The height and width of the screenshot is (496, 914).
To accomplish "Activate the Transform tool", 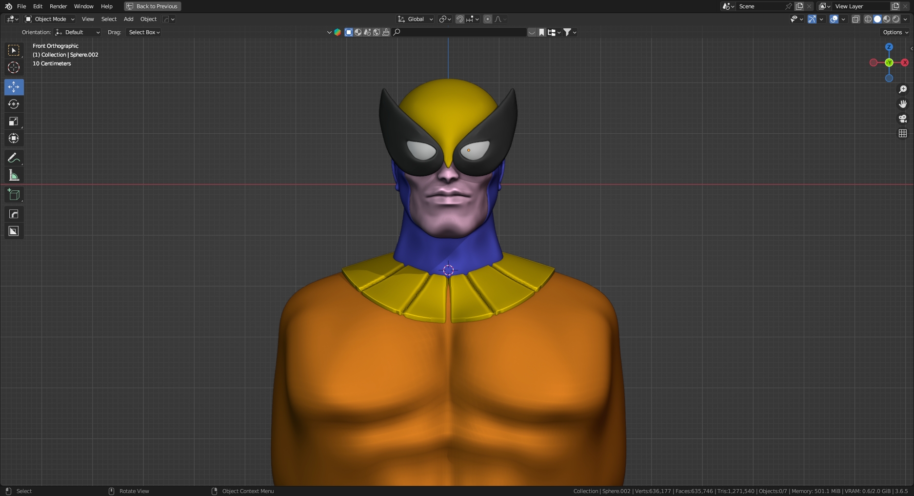I will (x=14, y=138).
